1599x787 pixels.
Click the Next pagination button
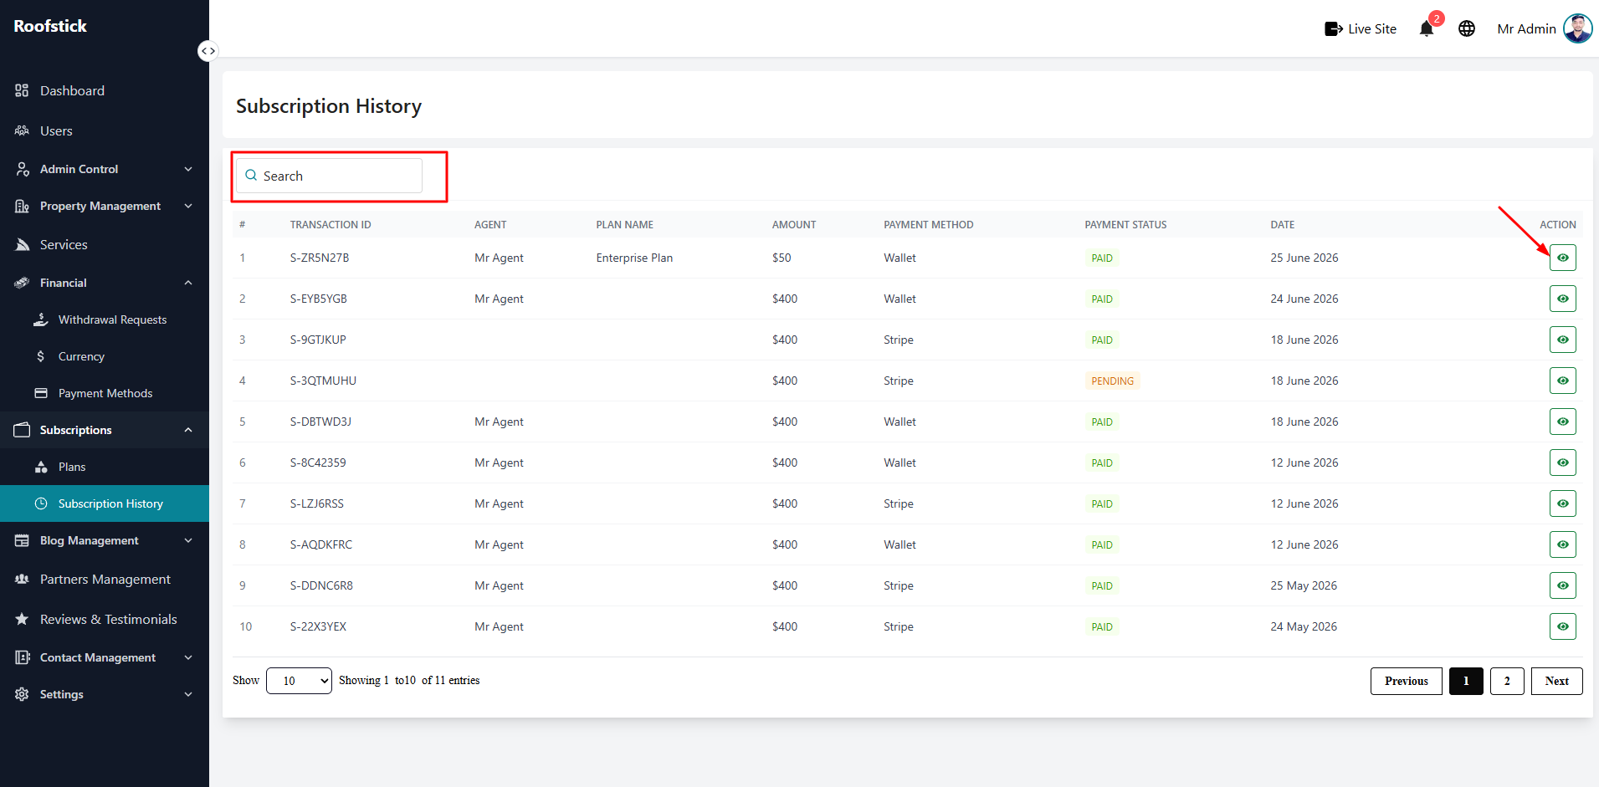pos(1556,681)
